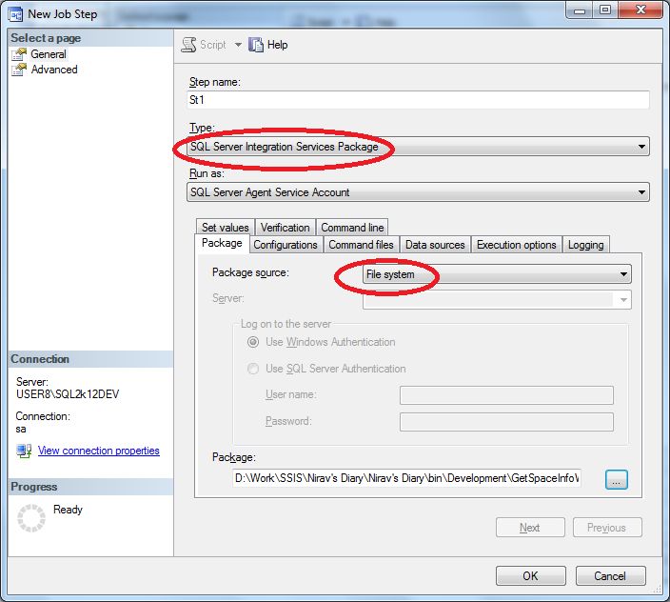Click the OK button
Viewport: 670px width, 602px height.
pyautogui.click(x=531, y=576)
